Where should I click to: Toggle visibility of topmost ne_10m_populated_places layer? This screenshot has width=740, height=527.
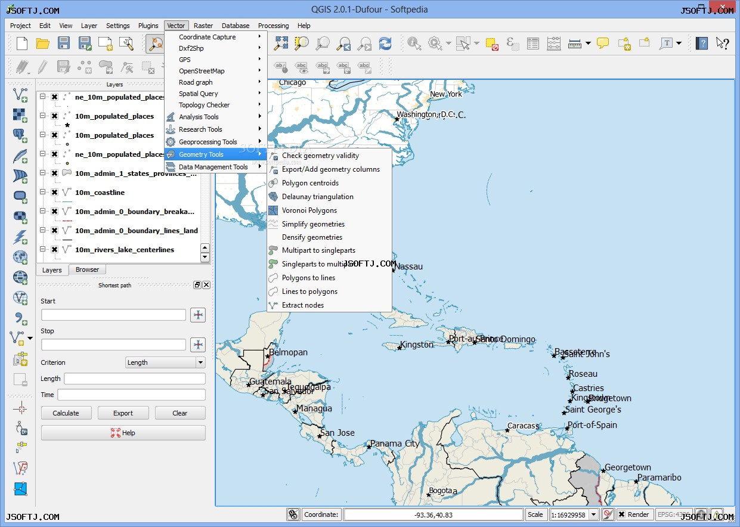click(54, 97)
